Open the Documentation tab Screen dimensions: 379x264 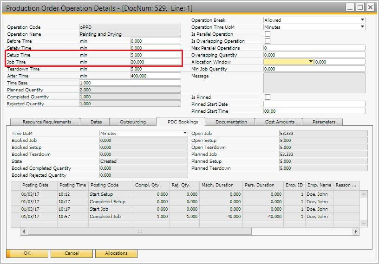[x=231, y=122]
